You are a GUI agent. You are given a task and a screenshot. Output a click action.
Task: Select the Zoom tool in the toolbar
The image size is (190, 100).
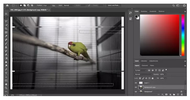pyautogui.click(x=6, y=88)
